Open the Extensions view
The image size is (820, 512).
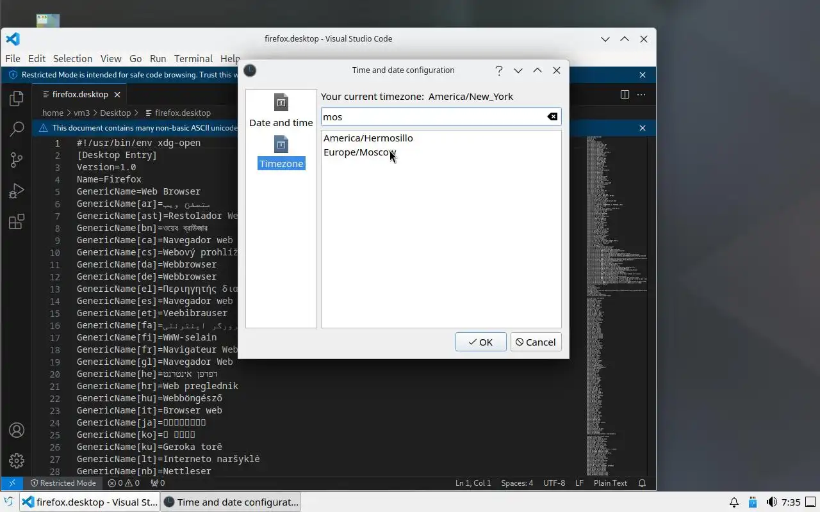click(x=17, y=221)
